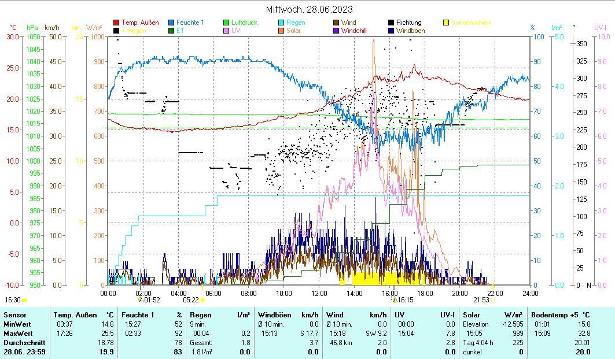Click the green Luftdruck legend square
The image size is (615, 359).
226,23
